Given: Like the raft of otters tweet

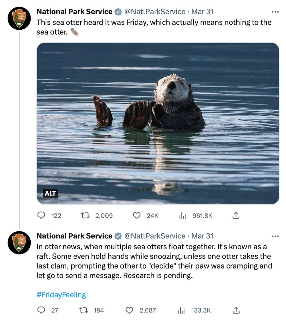Looking at the screenshot, I should click(x=130, y=310).
